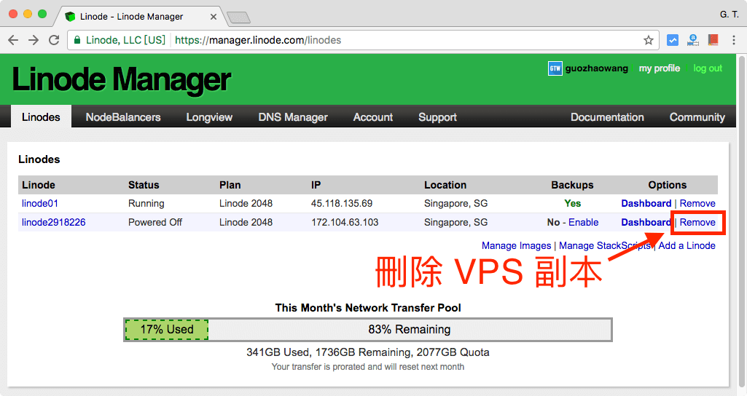This screenshot has width=747, height=396.
Task: Click This Month's Network Transfer Pool heading
Action: [x=368, y=308]
